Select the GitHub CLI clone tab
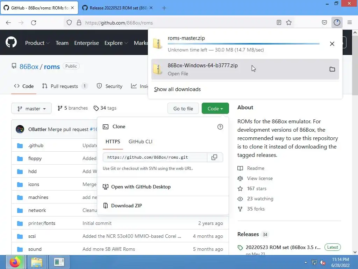This screenshot has height=269, width=358. click(x=141, y=142)
